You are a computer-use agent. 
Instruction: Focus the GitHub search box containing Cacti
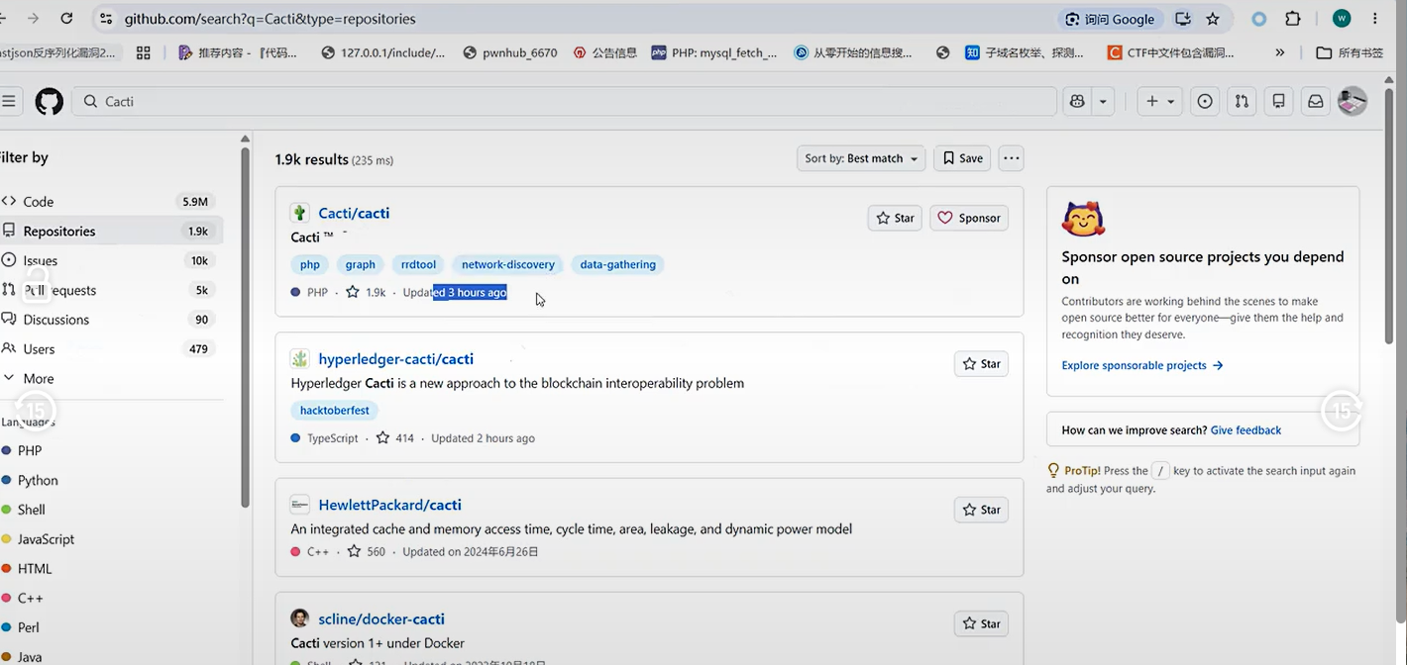click(565, 101)
